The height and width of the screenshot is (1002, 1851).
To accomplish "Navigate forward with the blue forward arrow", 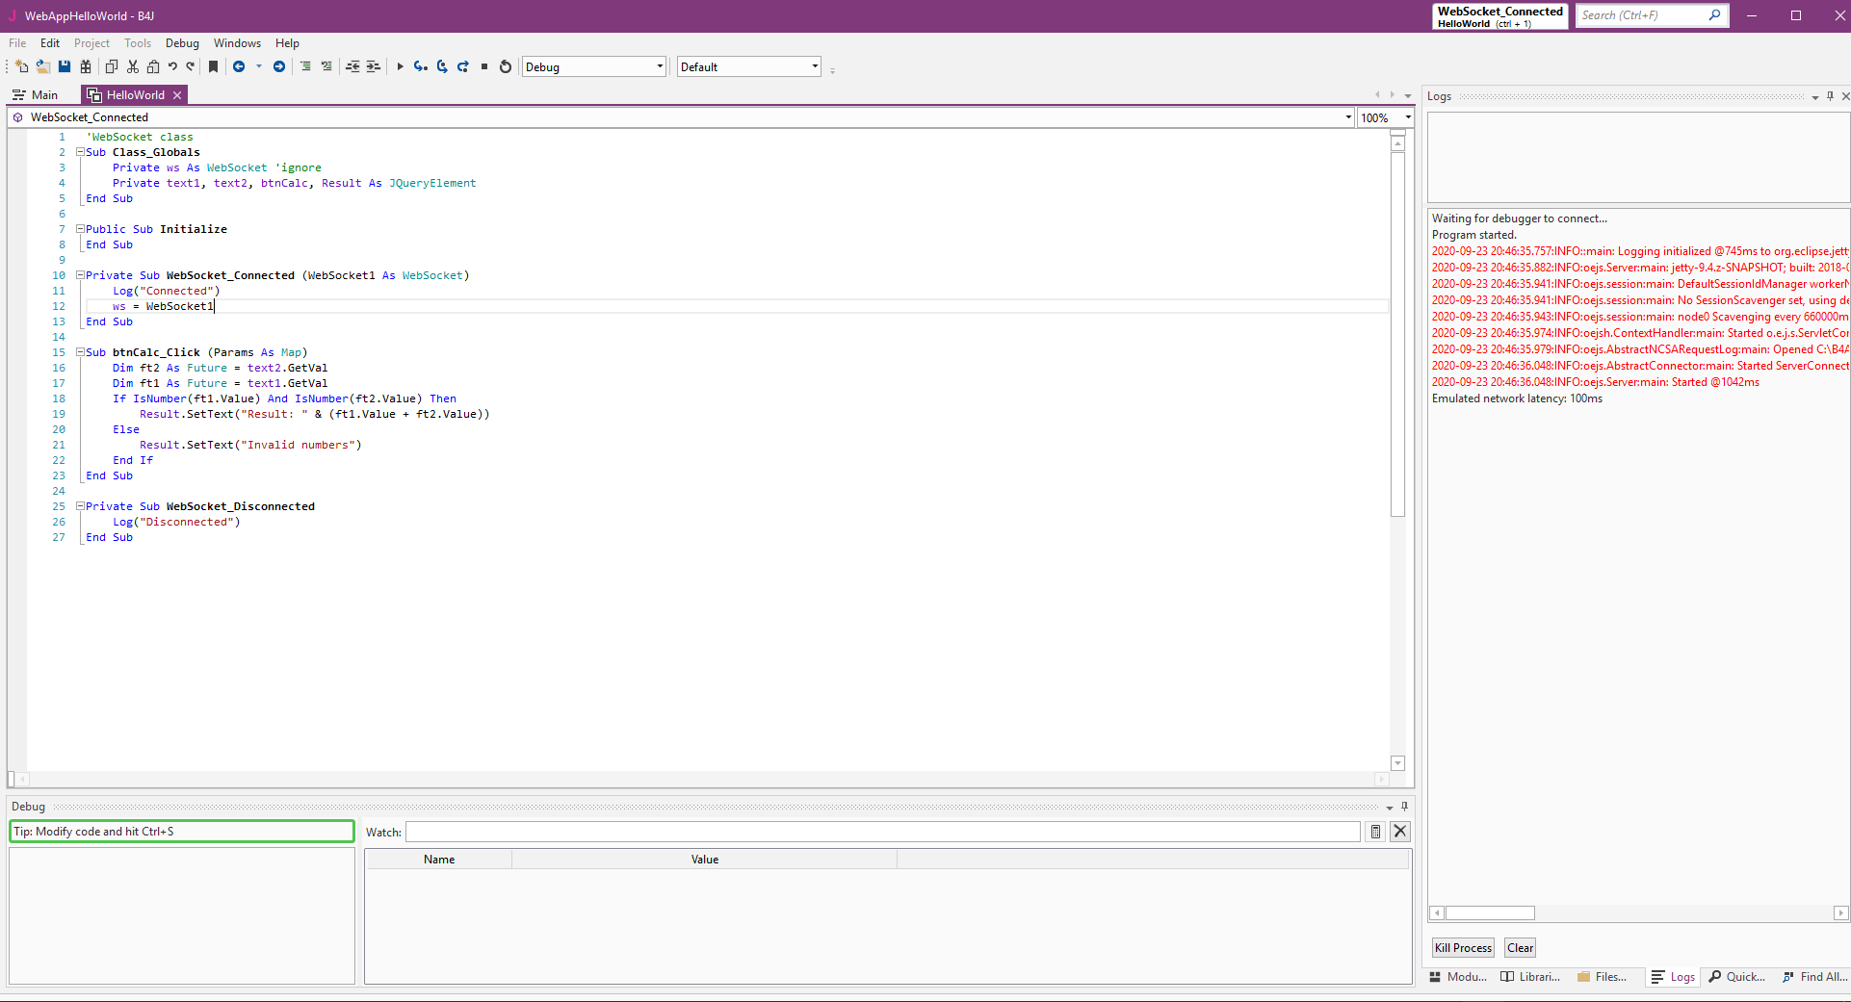I will point(279,66).
